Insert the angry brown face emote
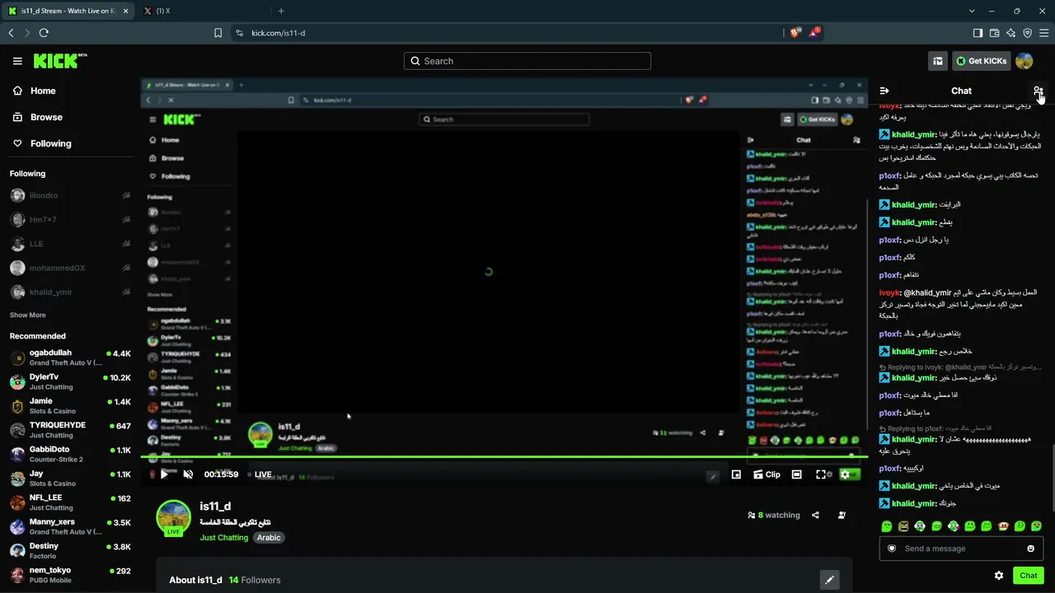The image size is (1055, 593). [903, 526]
